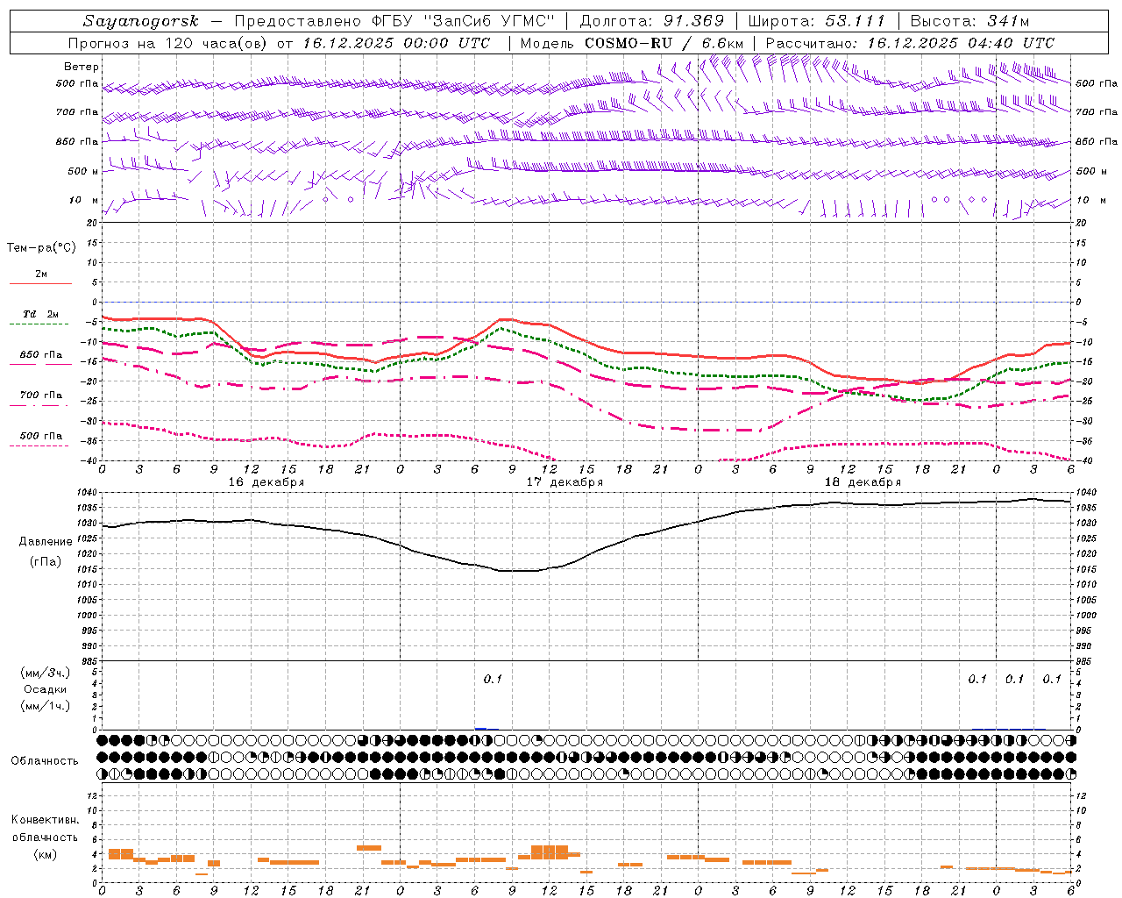The image size is (1122, 898).
Task: Select the 'Широта: 53.111' header field
Action: (817, 21)
